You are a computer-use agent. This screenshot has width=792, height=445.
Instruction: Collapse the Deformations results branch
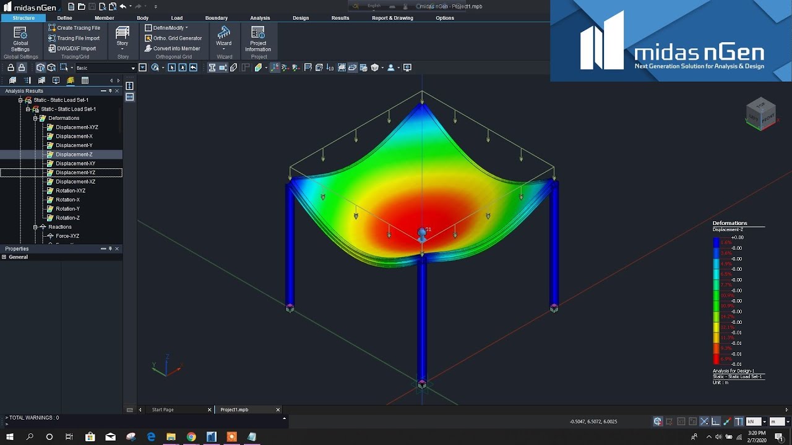(35, 117)
